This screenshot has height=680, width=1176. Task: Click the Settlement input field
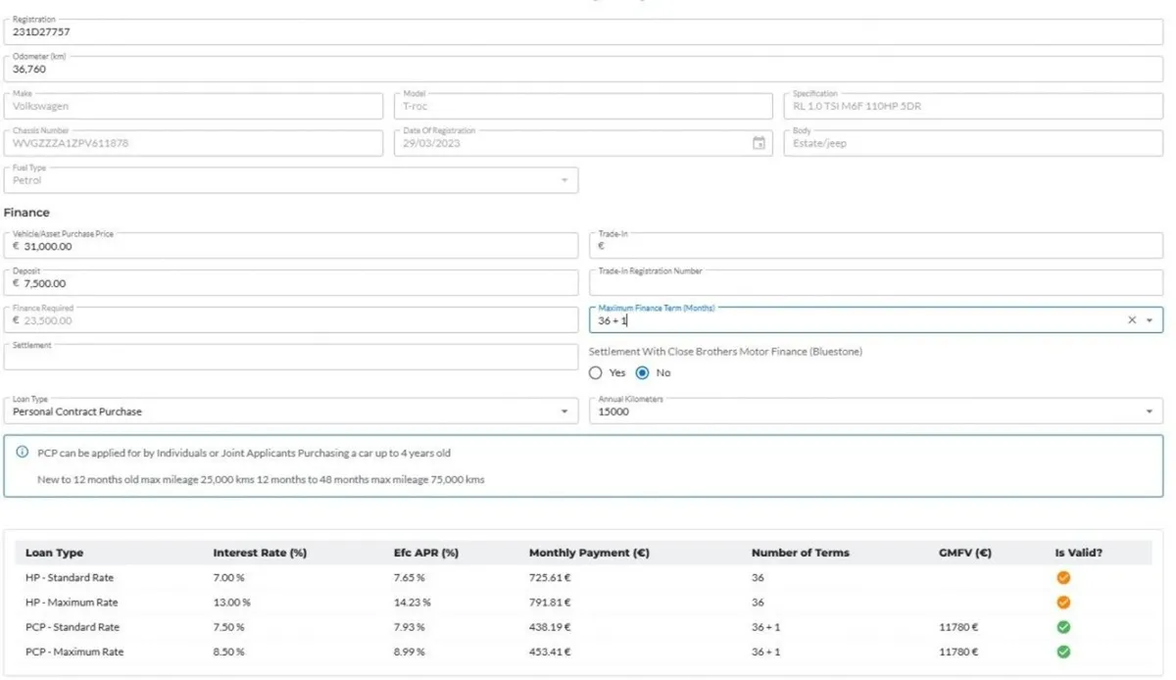tap(290, 358)
